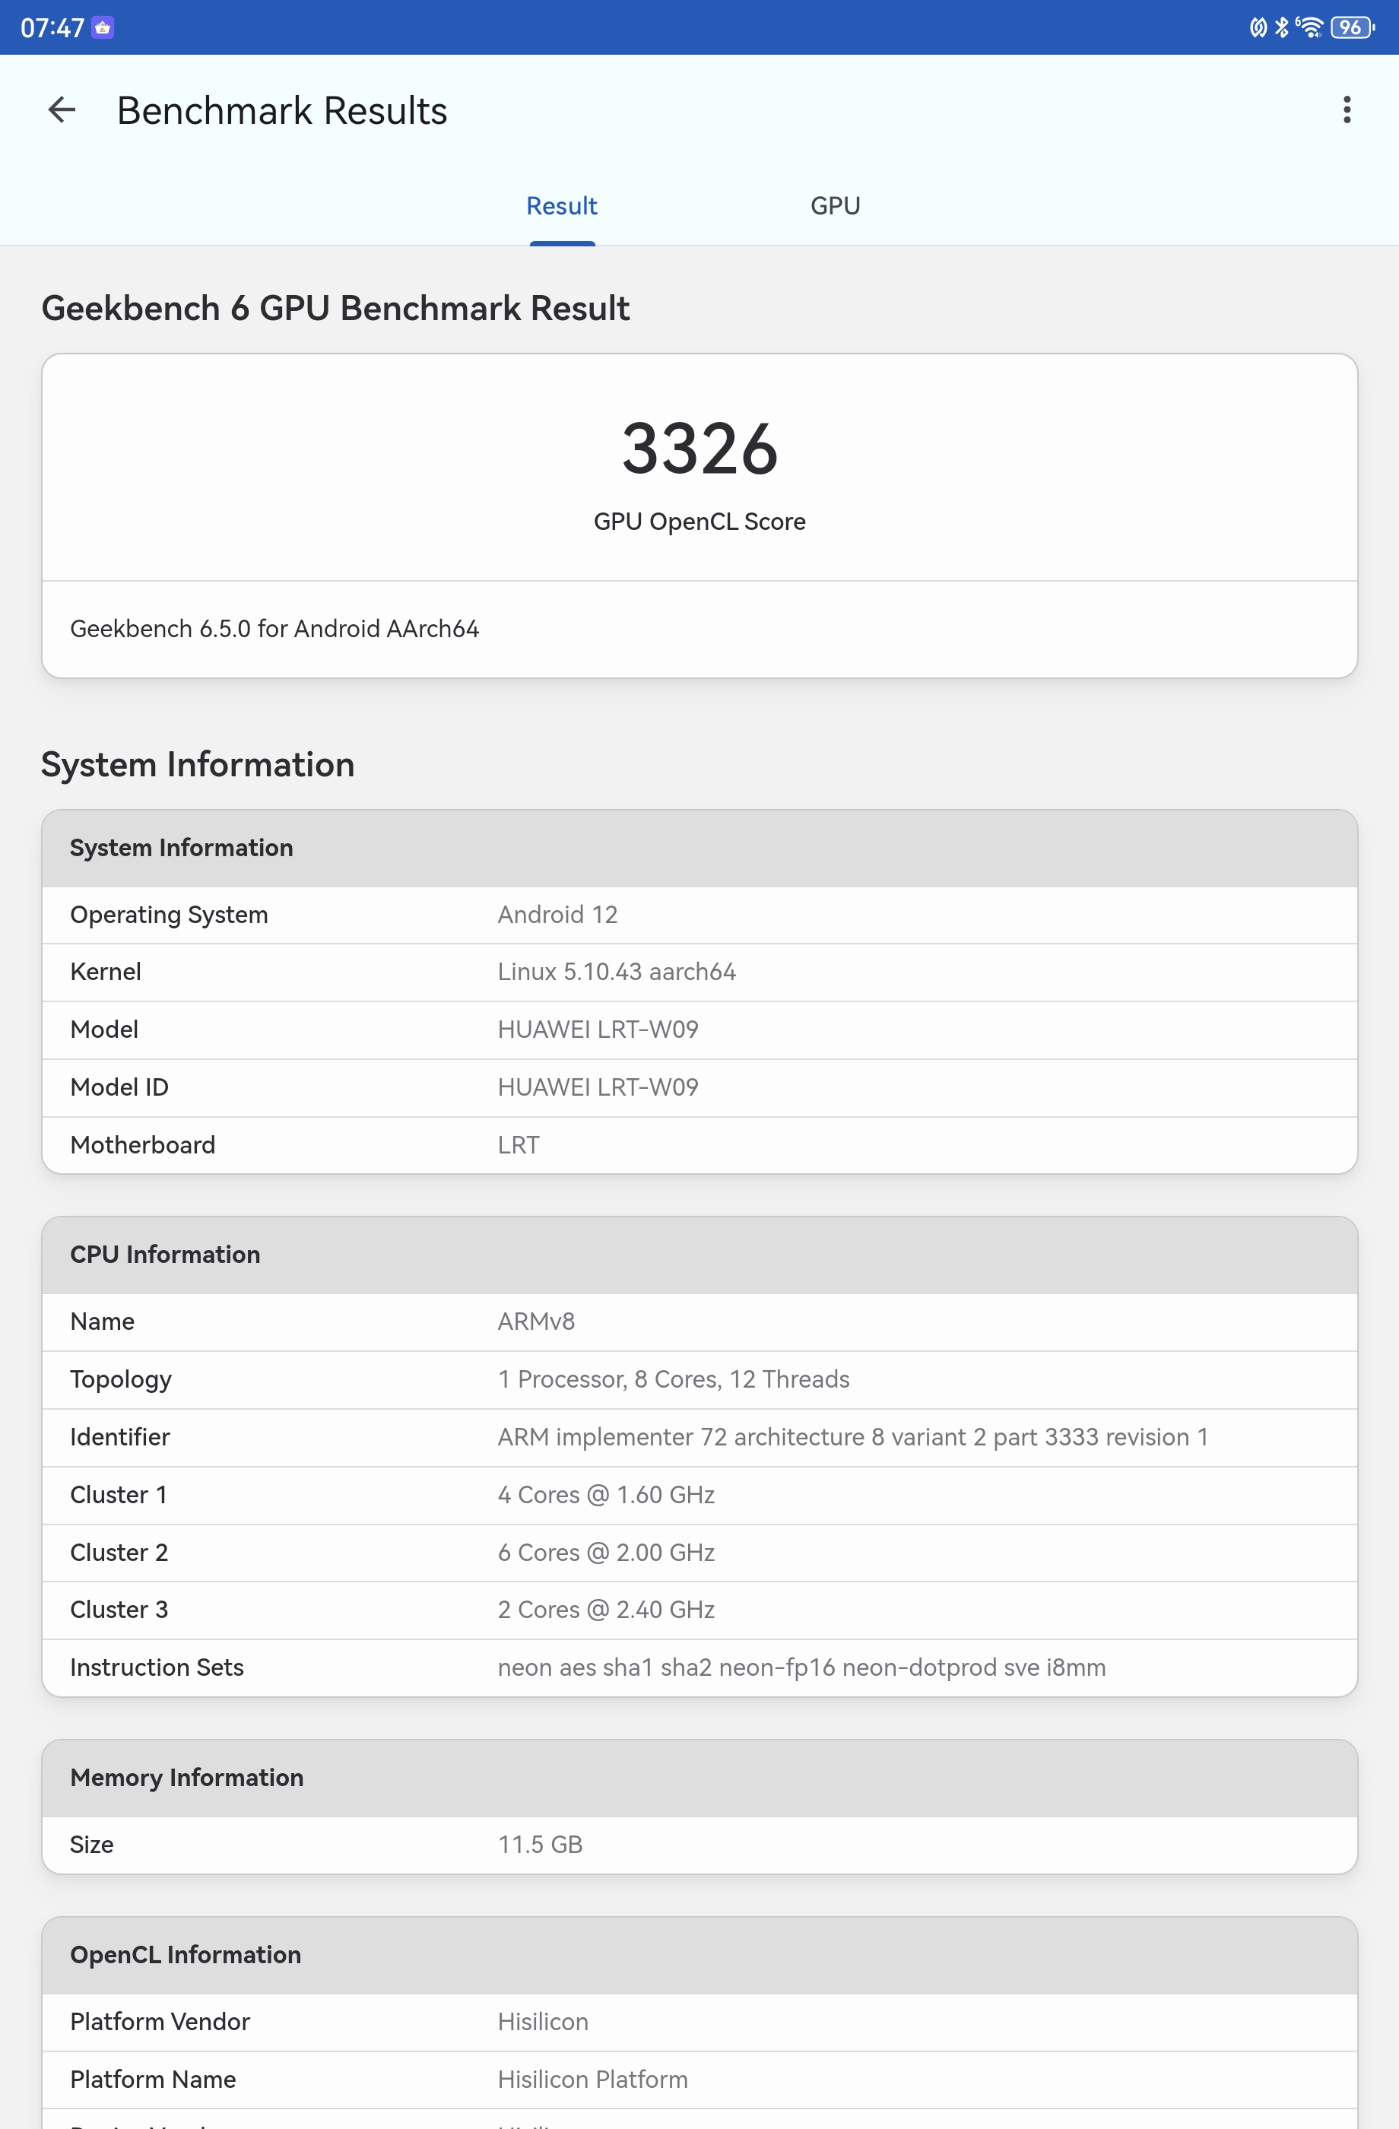Select the Motherboard LRT row

click(699, 1145)
